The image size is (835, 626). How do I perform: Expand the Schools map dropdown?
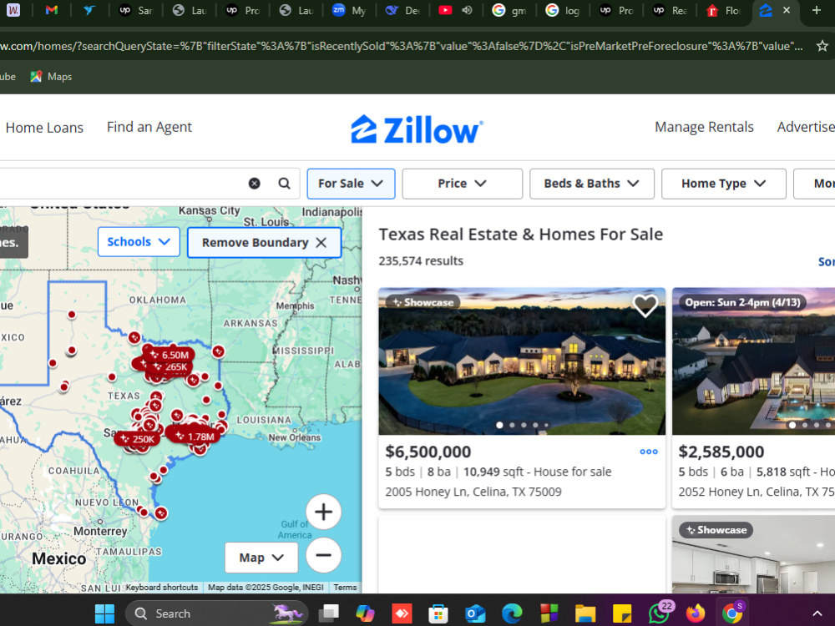(139, 242)
